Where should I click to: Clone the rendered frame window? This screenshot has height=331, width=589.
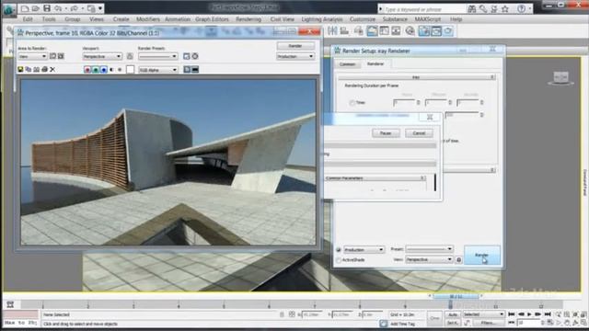[x=37, y=70]
